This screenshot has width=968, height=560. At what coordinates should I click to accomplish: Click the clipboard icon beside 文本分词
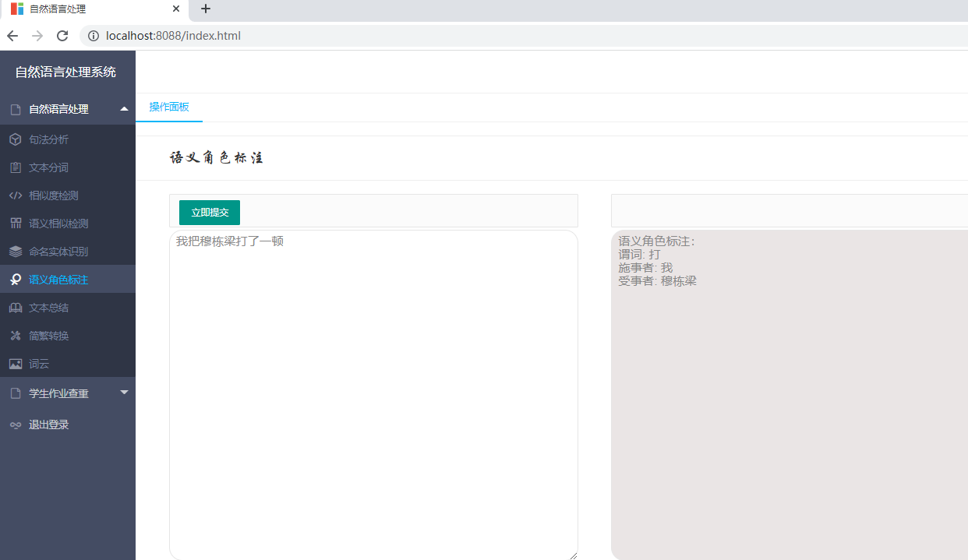pos(15,167)
